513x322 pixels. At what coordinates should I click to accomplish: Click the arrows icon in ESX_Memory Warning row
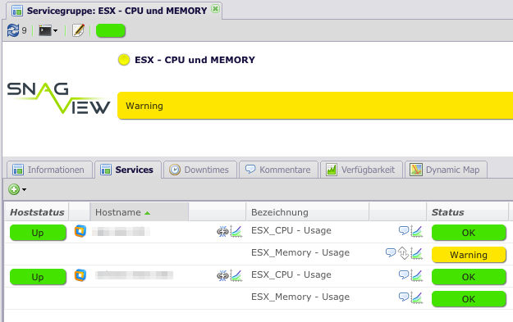click(x=403, y=253)
